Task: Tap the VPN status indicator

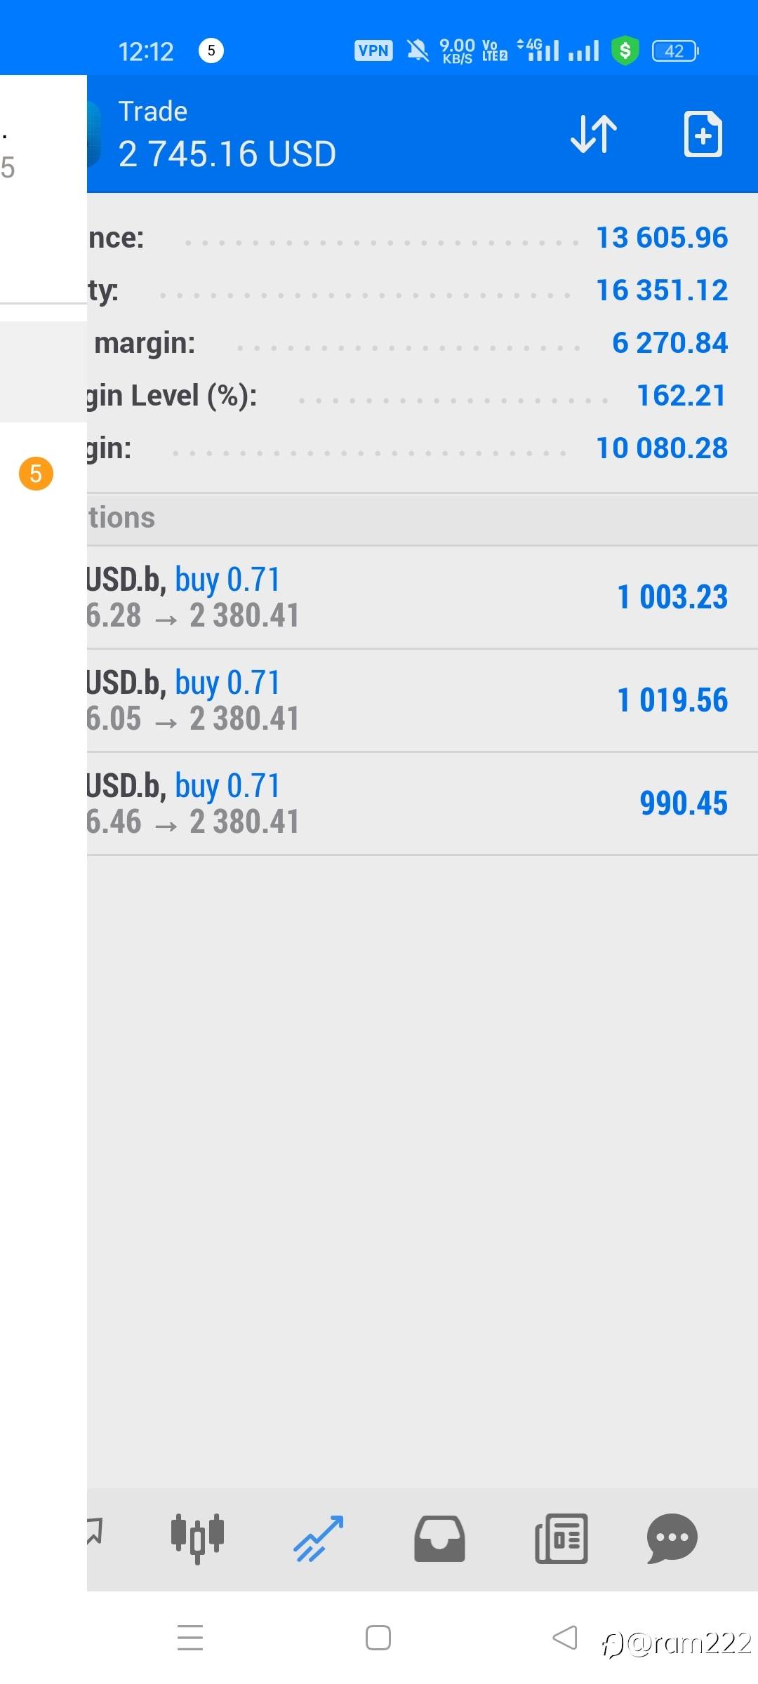Action: [373, 51]
